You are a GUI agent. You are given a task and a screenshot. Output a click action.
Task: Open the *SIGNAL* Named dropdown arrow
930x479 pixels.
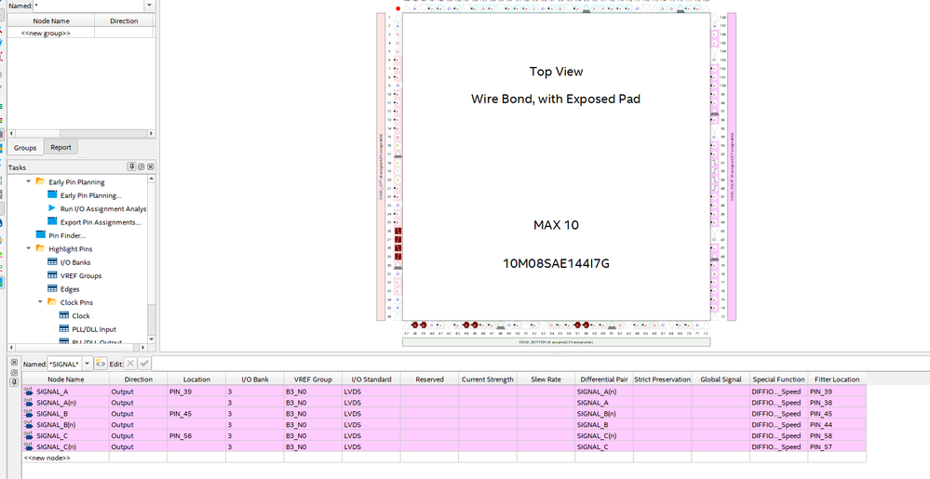click(88, 364)
